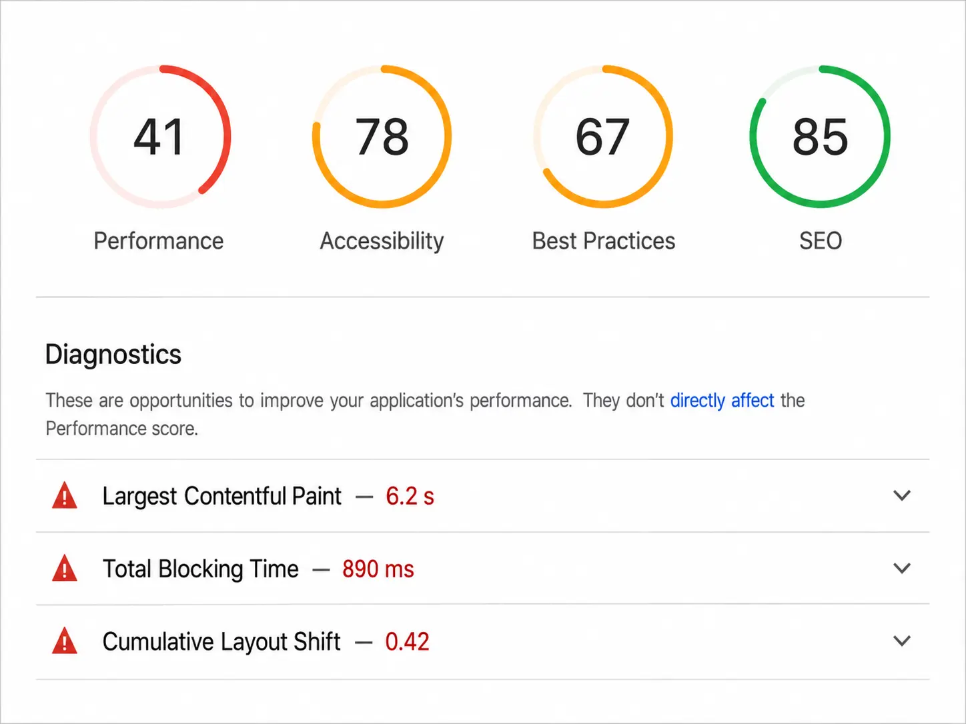966x724 pixels.
Task: Click warning icon beside Total Blocking Time
Action: point(65,569)
